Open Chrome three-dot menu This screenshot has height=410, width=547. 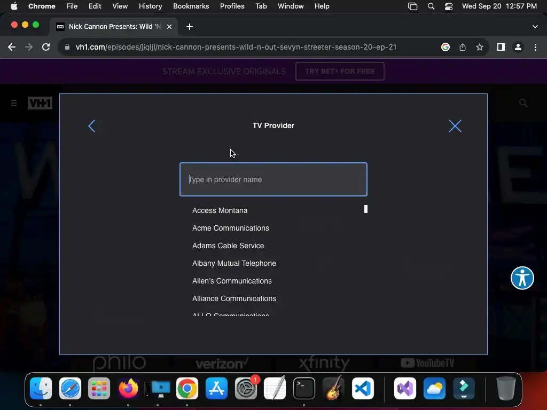(x=535, y=47)
